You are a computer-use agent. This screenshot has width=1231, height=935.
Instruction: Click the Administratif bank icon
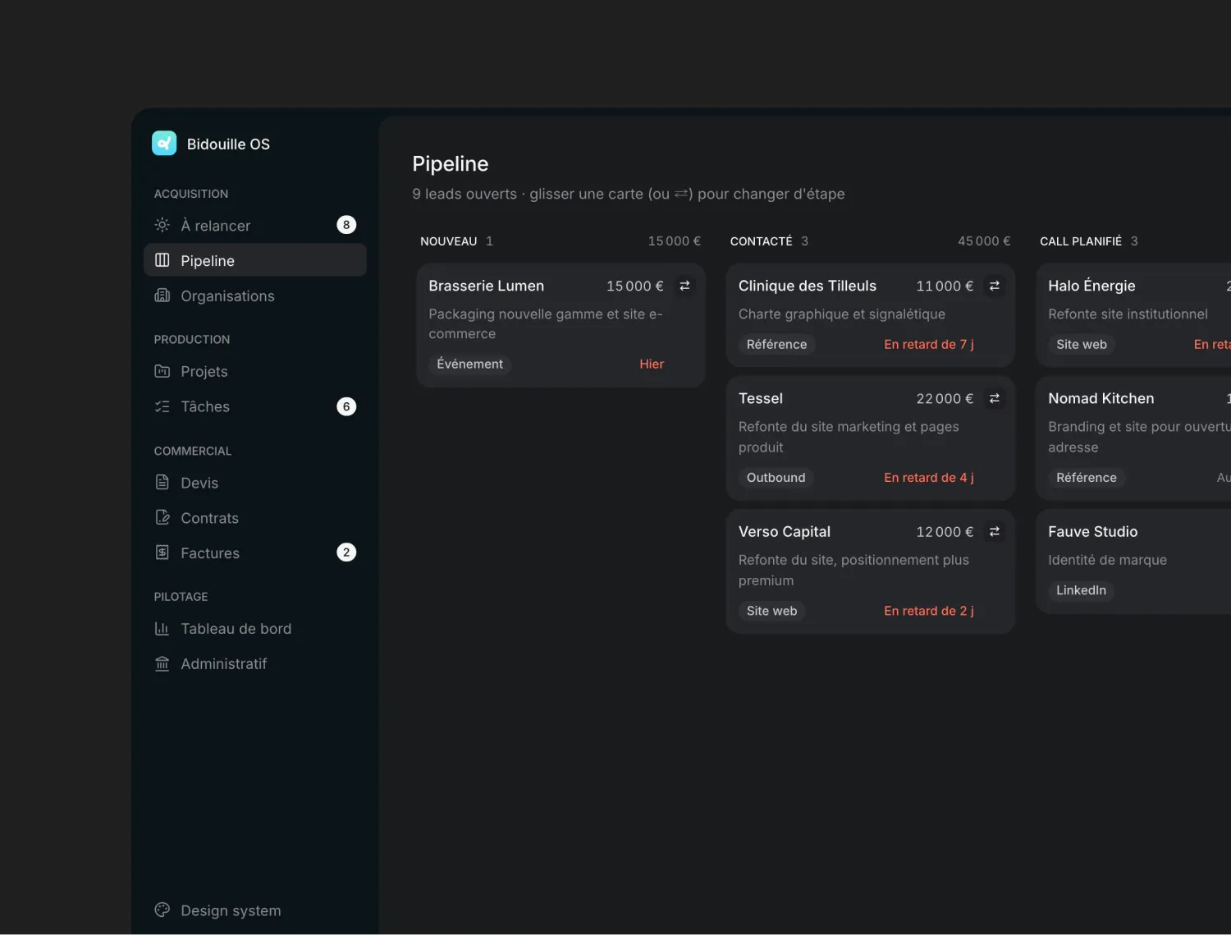[x=162, y=663]
